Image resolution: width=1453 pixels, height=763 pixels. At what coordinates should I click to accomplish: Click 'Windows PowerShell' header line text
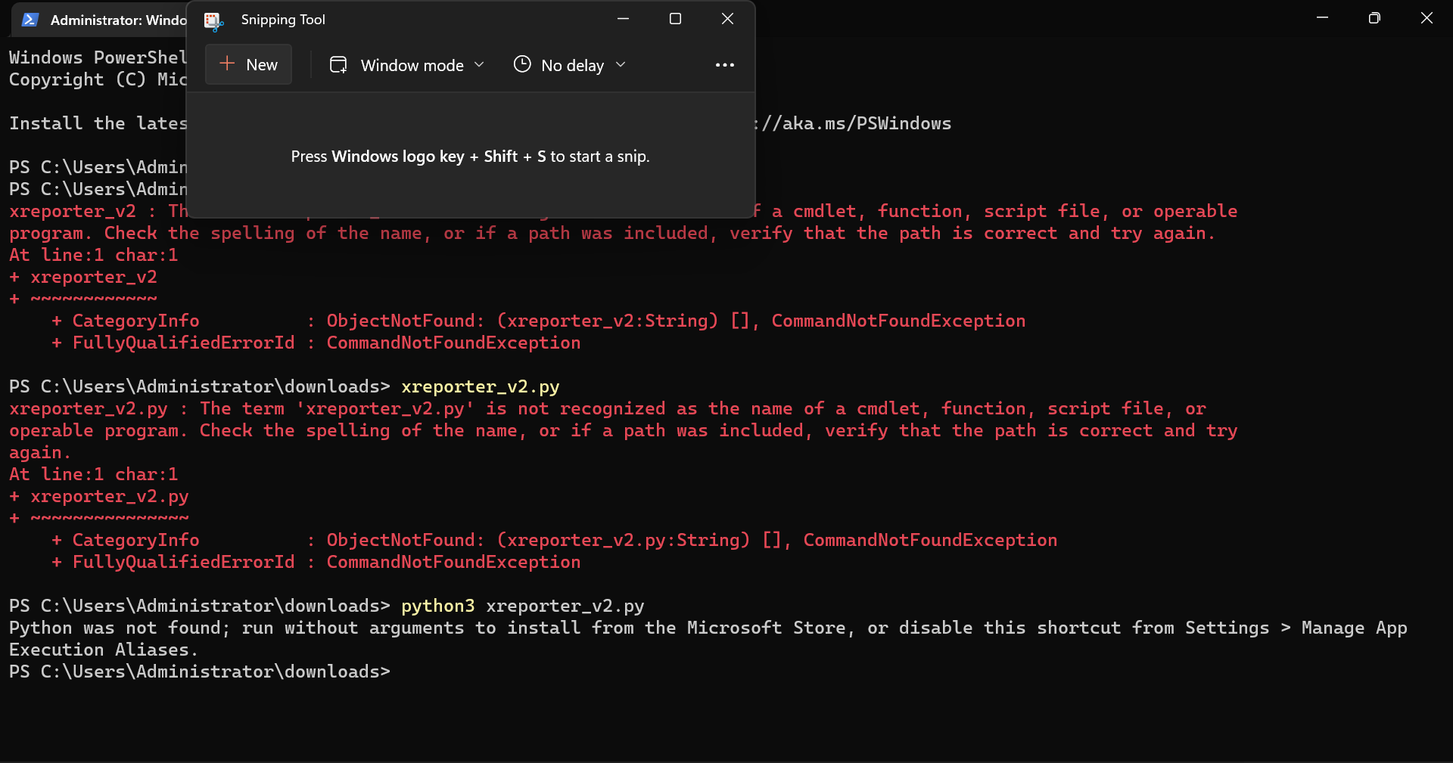98,57
